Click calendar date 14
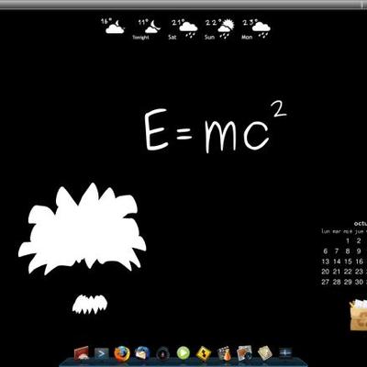The image size is (367, 367). click(x=337, y=261)
